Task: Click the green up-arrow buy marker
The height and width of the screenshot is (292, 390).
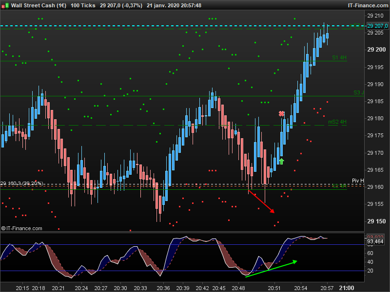Action: coord(281,161)
